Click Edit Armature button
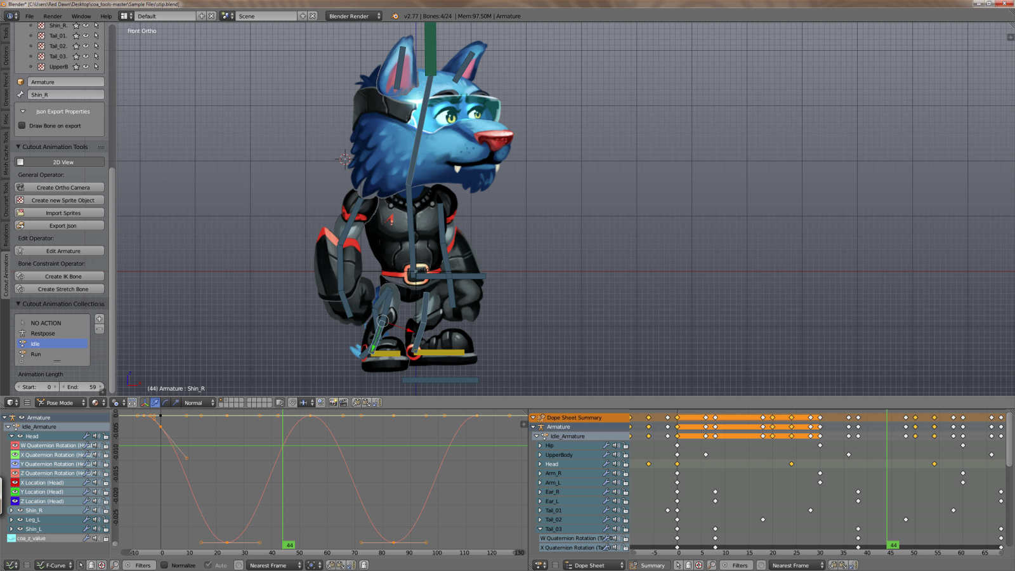Viewport: 1015px width, 571px height. pos(60,251)
